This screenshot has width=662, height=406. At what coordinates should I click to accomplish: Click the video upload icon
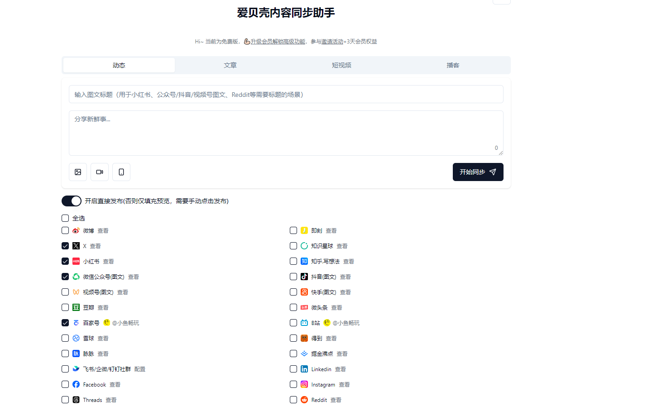100,172
